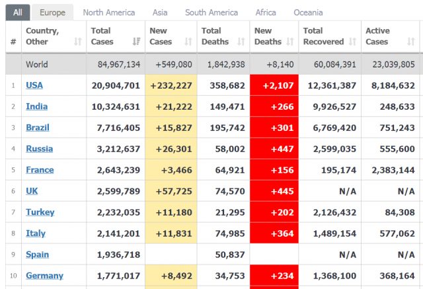Select India total cases 10,324,631
Screen dimensions: 423x289
pyautogui.click(x=116, y=106)
